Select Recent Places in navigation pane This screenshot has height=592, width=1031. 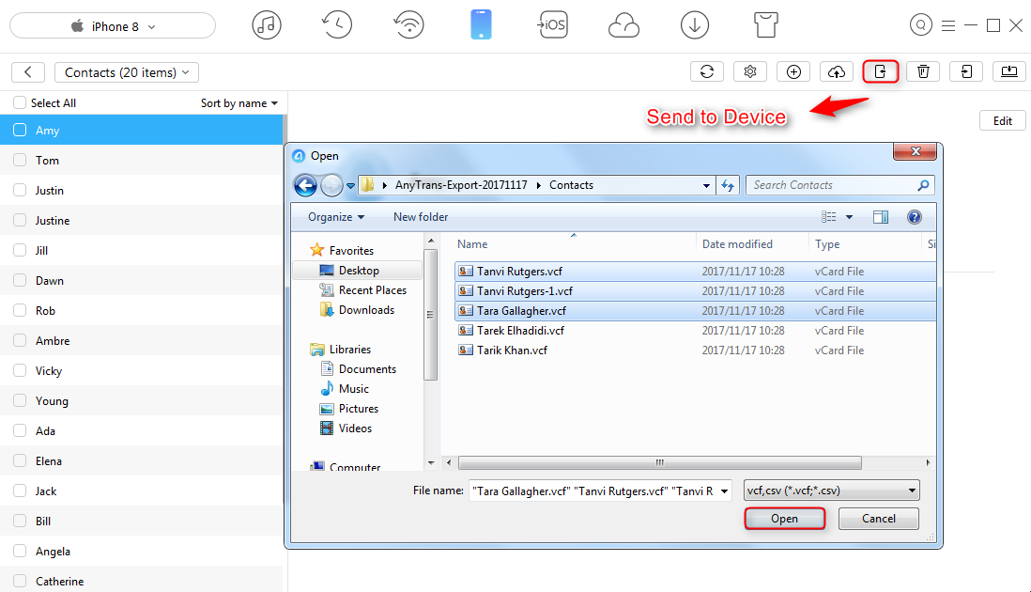coord(372,290)
